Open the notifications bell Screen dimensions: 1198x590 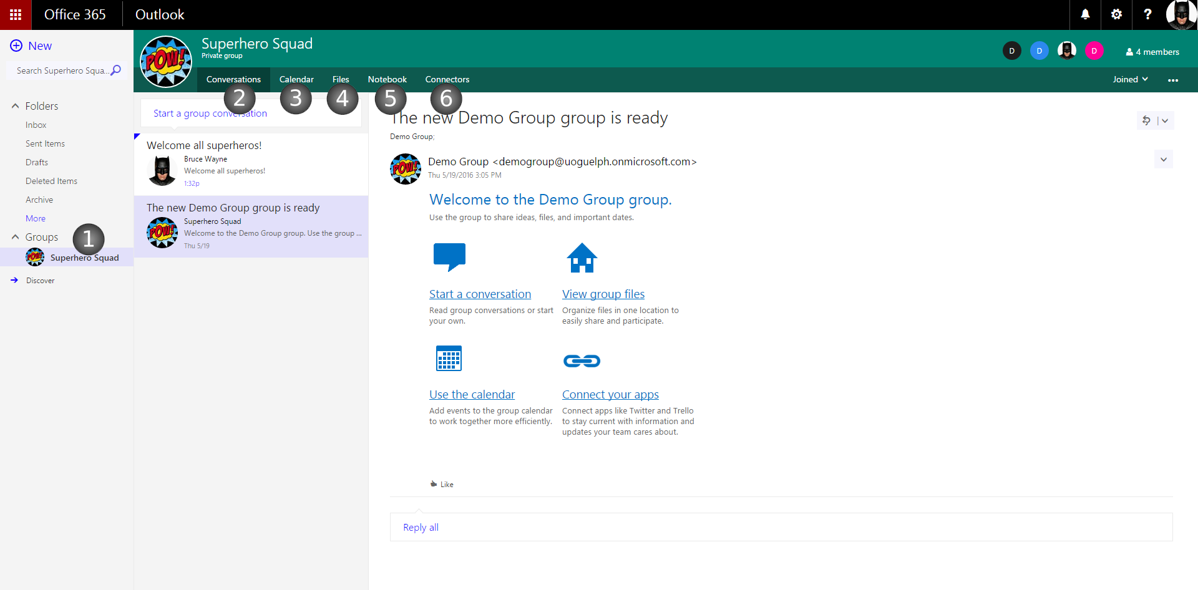[x=1085, y=14]
